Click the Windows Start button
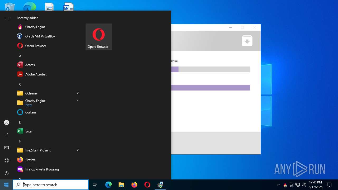Viewport: 338px width, 190px height. click(x=6, y=185)
